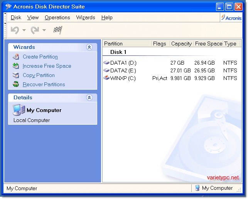Click the Undo arrow icon
Viewport: 248px width, 199px height.
coord(15,30)
